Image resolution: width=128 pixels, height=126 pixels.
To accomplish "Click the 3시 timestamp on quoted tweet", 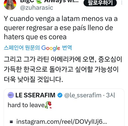I will point(110,95).
